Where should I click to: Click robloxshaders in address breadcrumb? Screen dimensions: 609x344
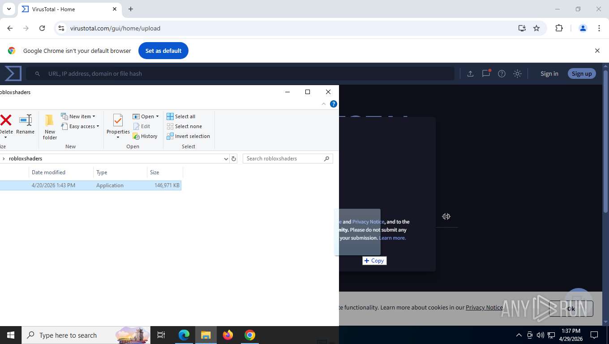pos(26,159)
